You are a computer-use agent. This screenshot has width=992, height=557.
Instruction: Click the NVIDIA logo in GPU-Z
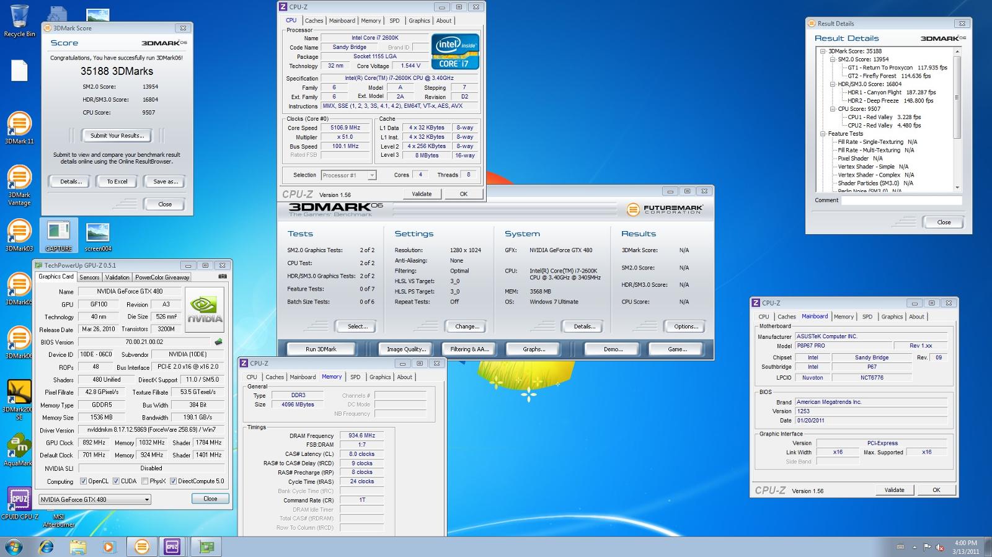click(x=205, y=309)
